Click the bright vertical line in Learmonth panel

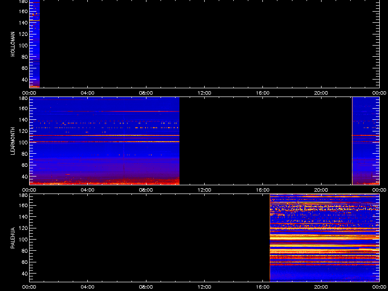pyautogui.click(x=352, y=141)
